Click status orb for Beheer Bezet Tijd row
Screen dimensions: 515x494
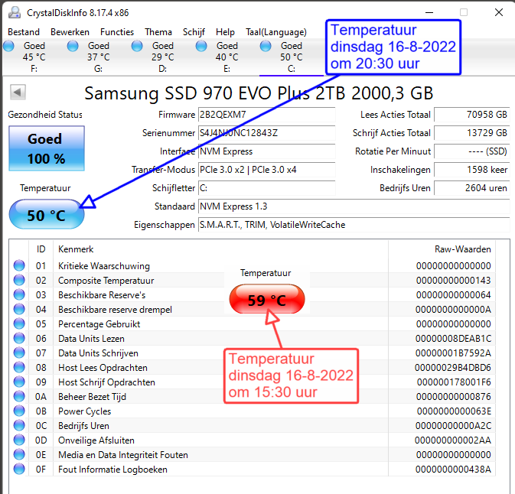coord(19,397)
